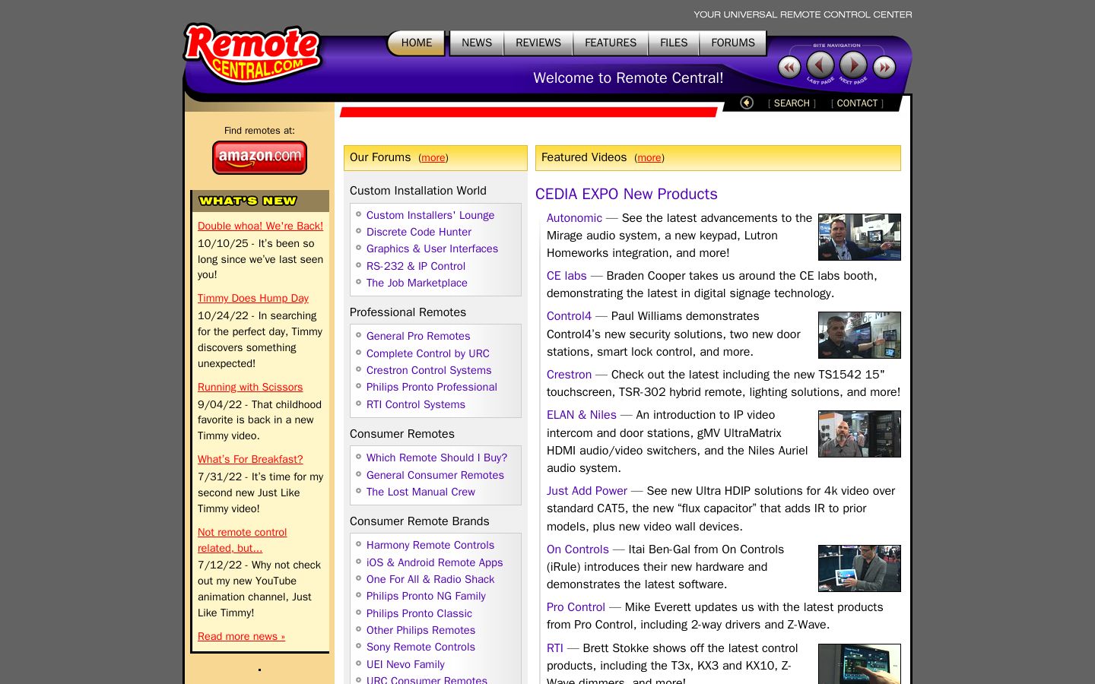Go to the Other Philips Remotes forum
This screenshot has height=684, width=1095.
(421, 630)
